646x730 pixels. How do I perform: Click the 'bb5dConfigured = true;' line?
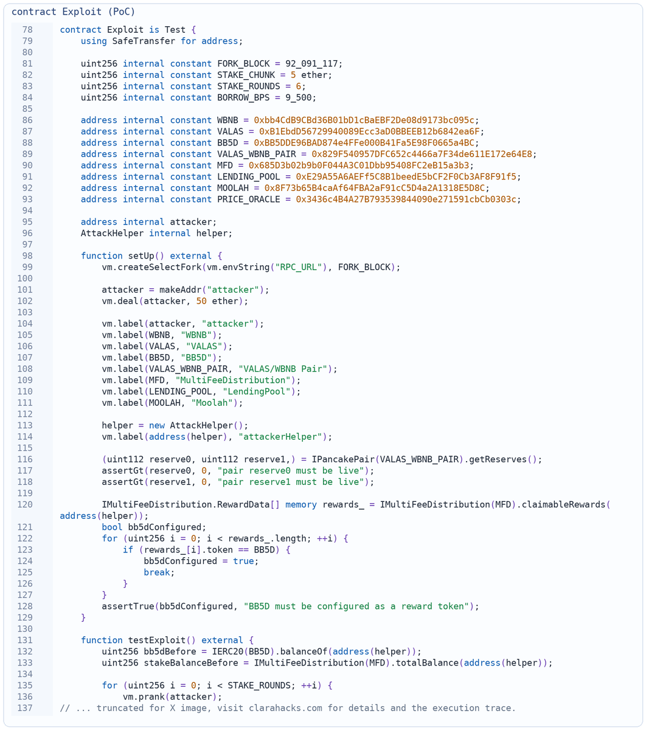pos(201,561)
